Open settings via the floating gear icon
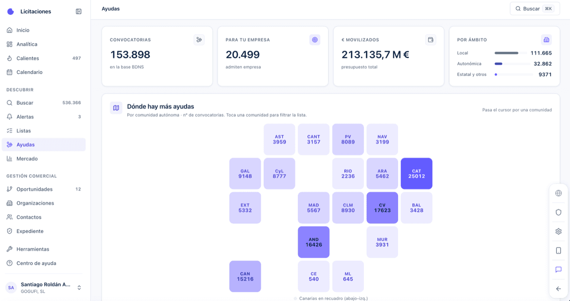 (559, 231)
